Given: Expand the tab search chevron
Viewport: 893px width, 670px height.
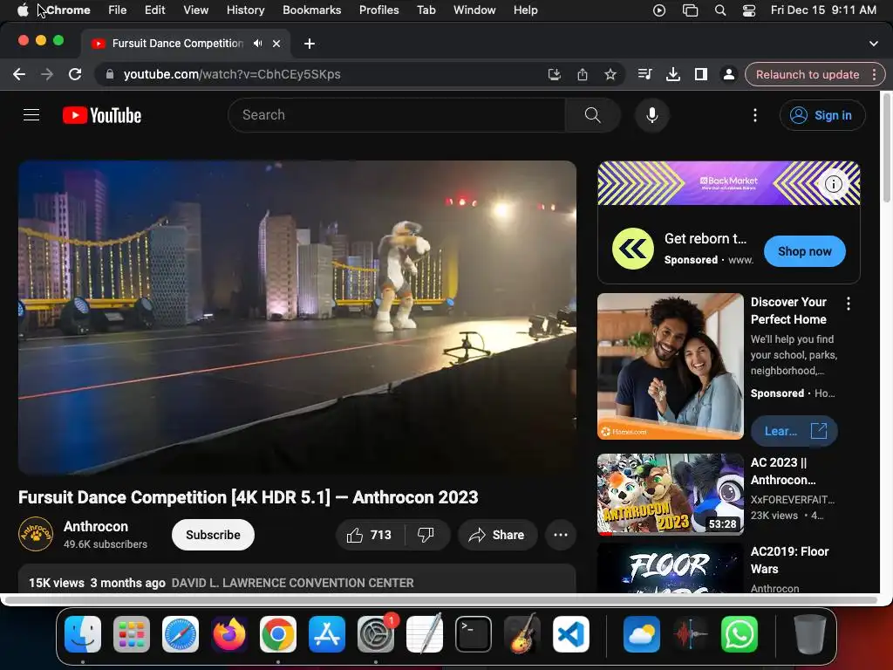Looking at the screenshot, I should pos(874,44).
